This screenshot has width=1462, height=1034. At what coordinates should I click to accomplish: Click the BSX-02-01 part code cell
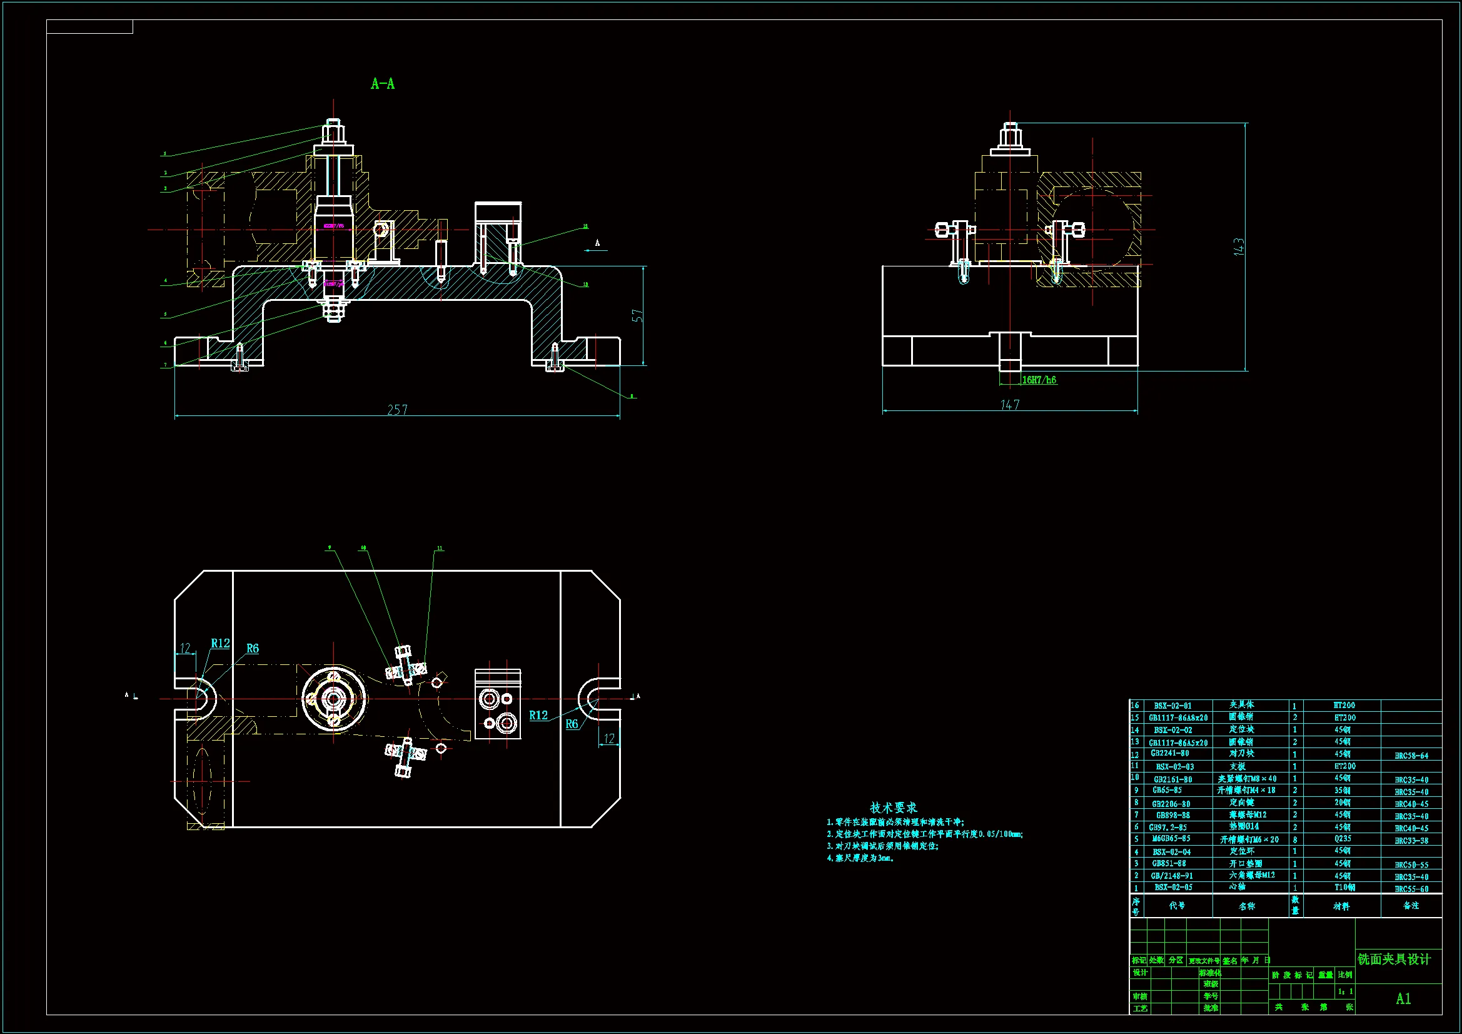1172,706
